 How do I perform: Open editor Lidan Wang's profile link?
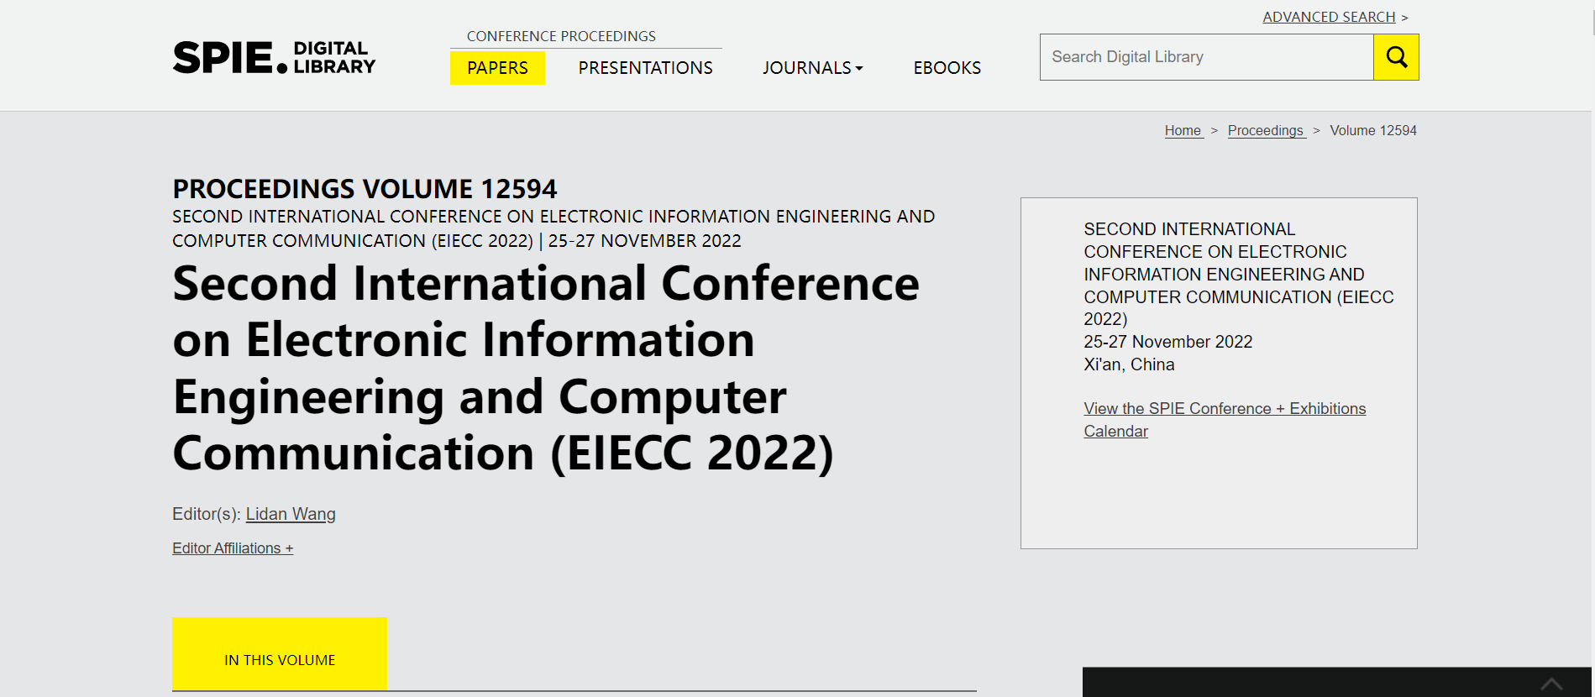click(x=291, y=514)
